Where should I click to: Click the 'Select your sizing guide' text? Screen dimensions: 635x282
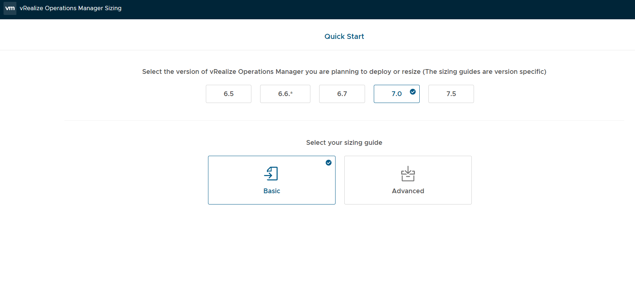[344, 143]
